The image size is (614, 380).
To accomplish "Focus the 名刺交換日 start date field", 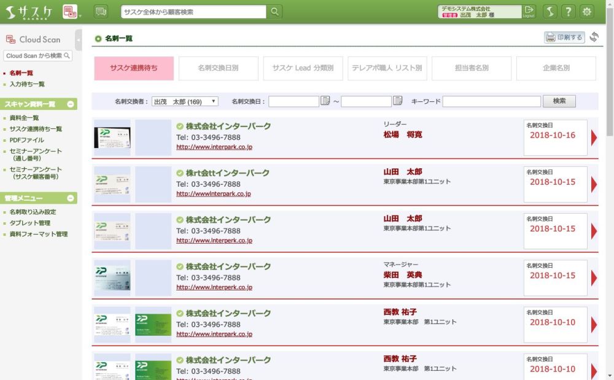I will [x=293, y=101].
